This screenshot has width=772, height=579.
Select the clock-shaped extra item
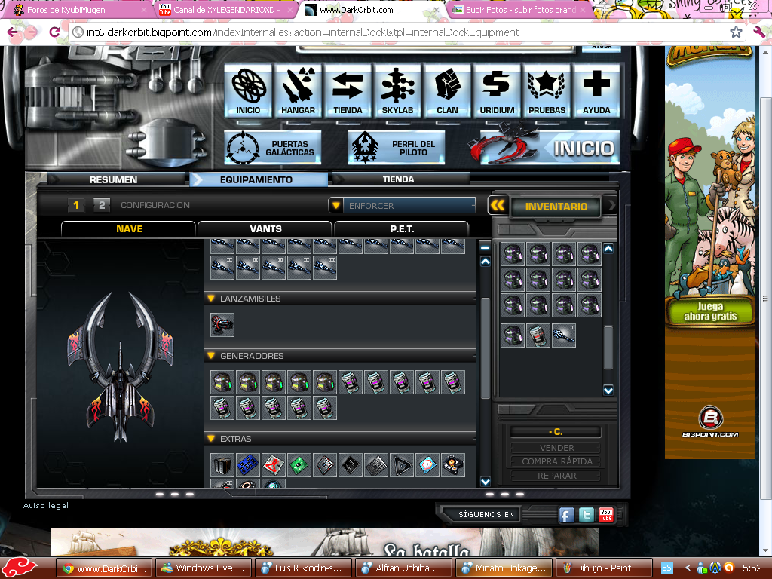pyautogui.click(x=427, y=465)
